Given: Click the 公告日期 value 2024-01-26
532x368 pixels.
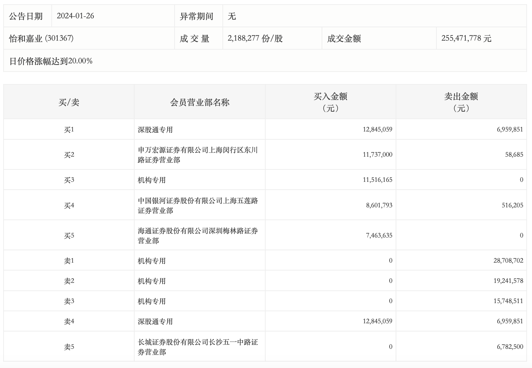Looking at the screenshot, I should [x=75, y=16].
